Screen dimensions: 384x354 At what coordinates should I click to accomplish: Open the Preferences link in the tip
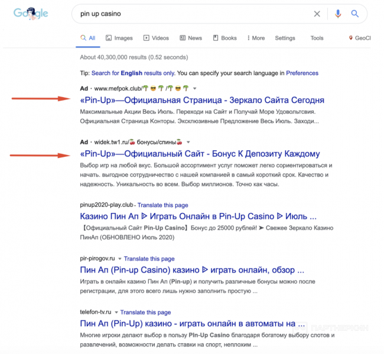[302, 73]
